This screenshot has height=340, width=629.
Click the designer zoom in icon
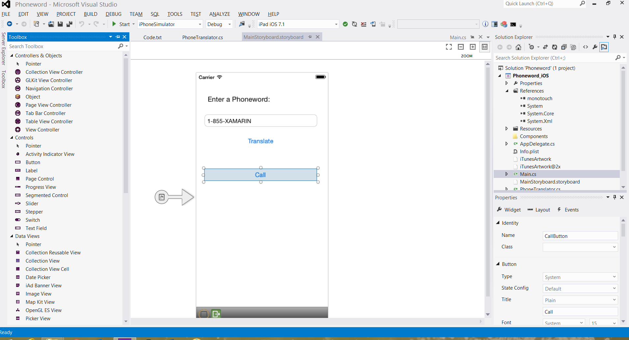click(x=473, y=47)
